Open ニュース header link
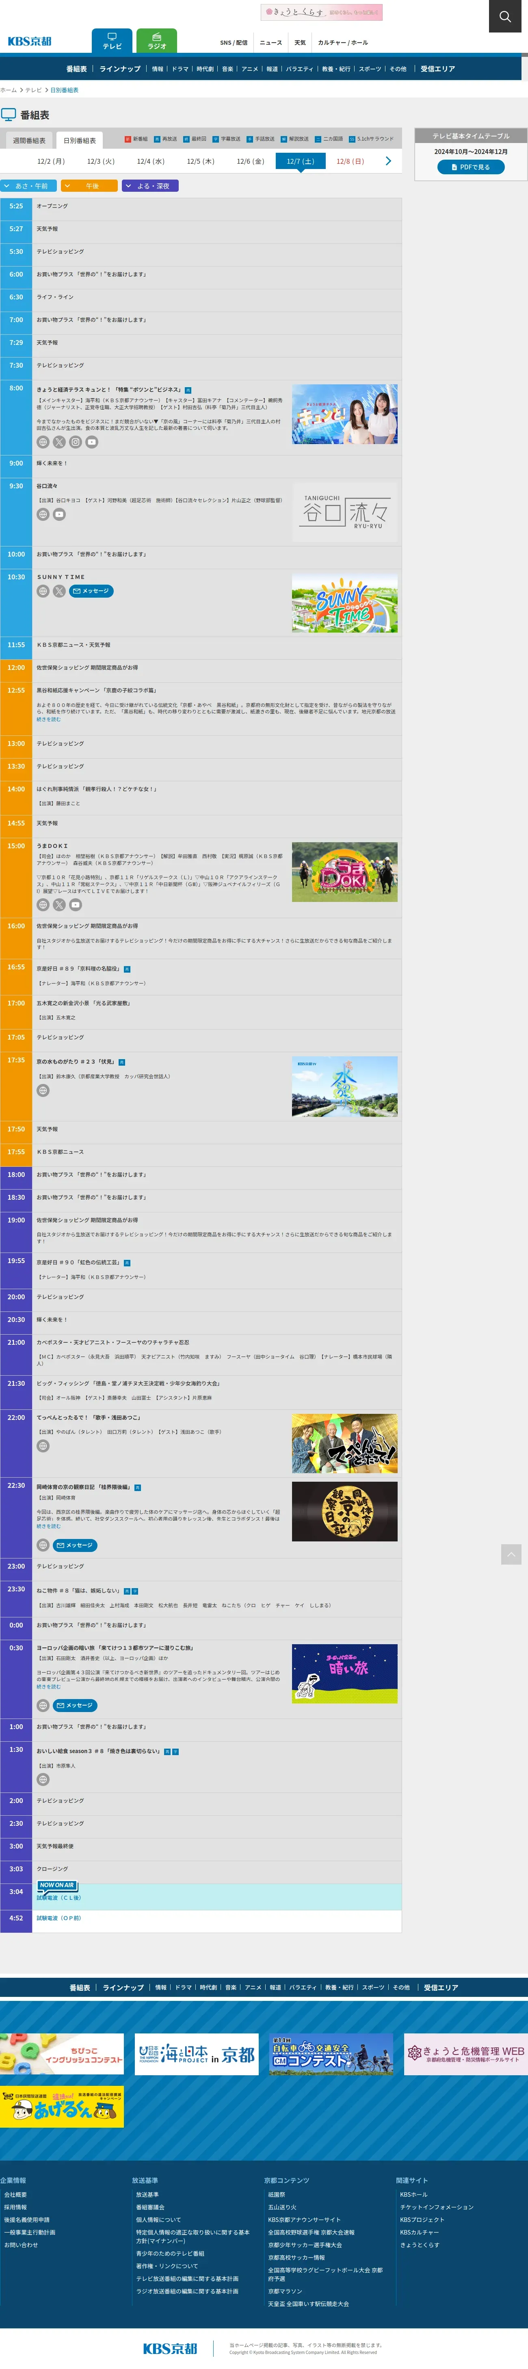528x2369 pixels. [270, 42]
